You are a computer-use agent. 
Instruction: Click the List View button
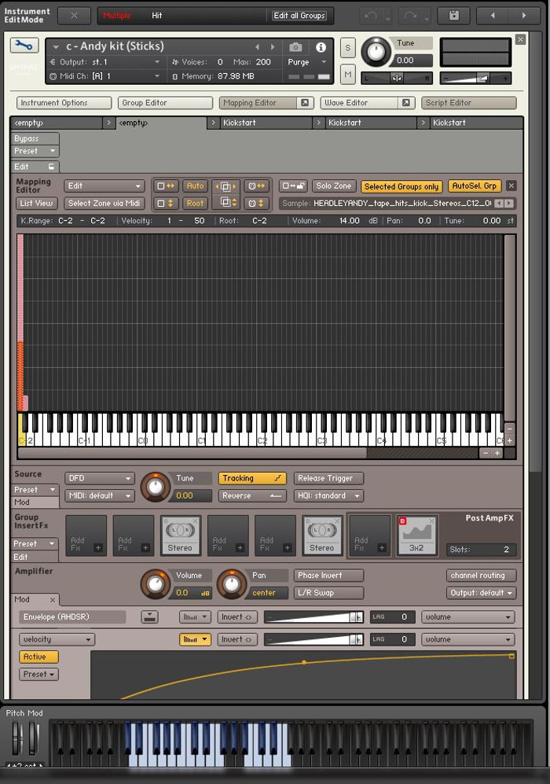pos(36,204)
